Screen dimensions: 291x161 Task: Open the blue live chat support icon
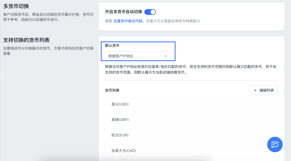pos(275,145)
